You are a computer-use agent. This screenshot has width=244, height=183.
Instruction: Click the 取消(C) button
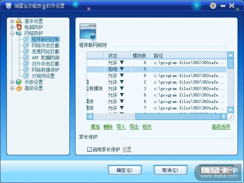[x=170, y=170]
